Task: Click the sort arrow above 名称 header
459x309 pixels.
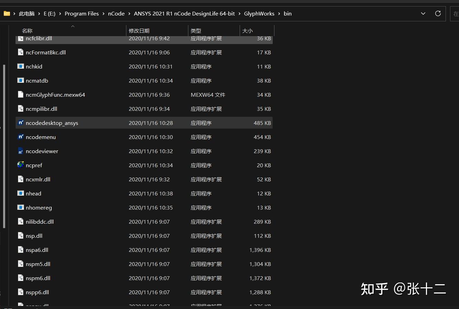Action: [x=73, y=26]
